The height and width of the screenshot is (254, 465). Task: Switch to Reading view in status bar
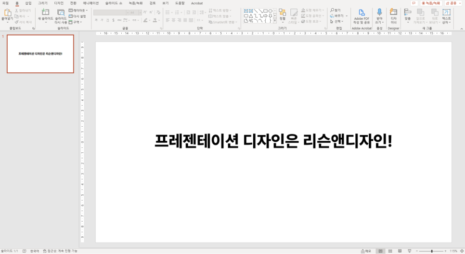pos(400,251)
